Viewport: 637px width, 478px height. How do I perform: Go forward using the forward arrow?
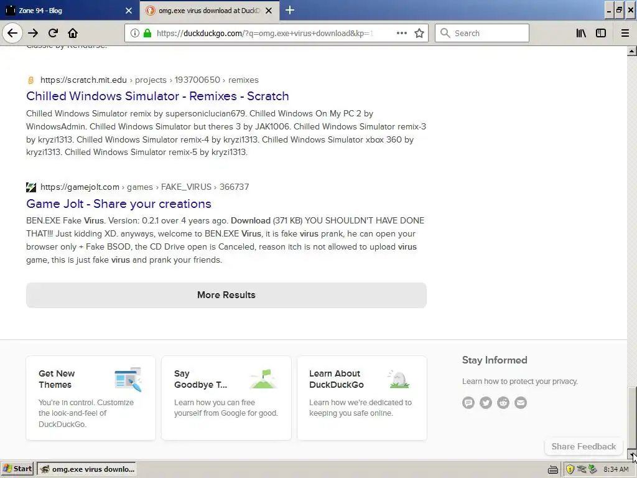click(x=33, y=33)
